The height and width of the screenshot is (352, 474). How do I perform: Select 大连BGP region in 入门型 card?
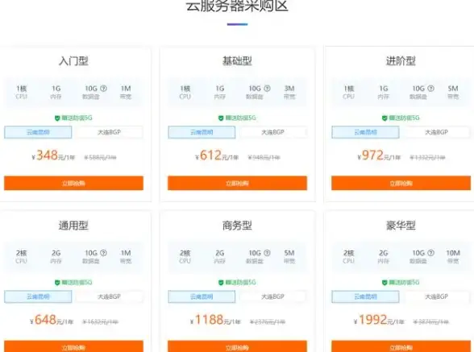click(109, 132)
